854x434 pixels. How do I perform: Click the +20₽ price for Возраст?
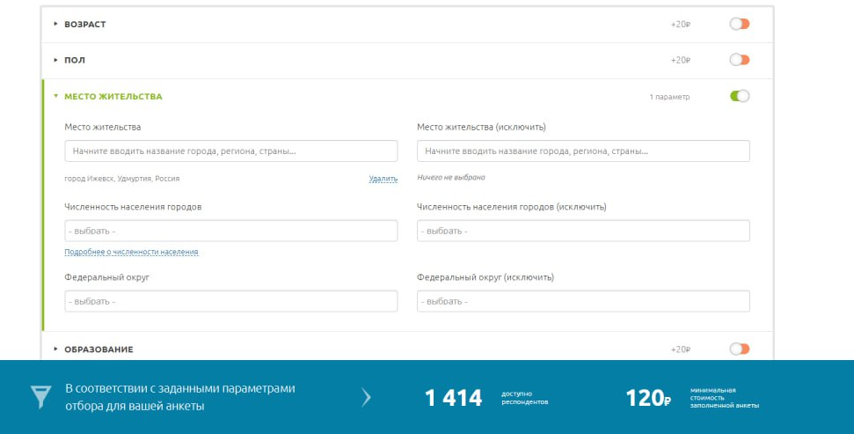[x=680, y=25]
